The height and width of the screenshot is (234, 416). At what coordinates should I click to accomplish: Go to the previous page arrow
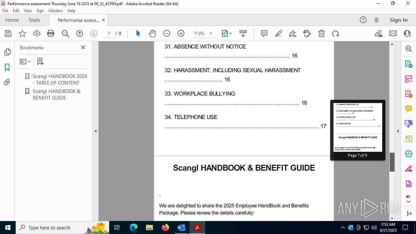80,33
